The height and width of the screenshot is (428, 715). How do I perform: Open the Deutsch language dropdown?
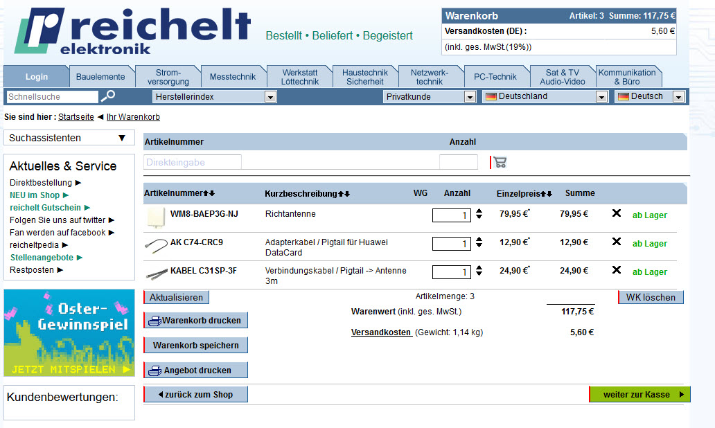click(650, 97)
